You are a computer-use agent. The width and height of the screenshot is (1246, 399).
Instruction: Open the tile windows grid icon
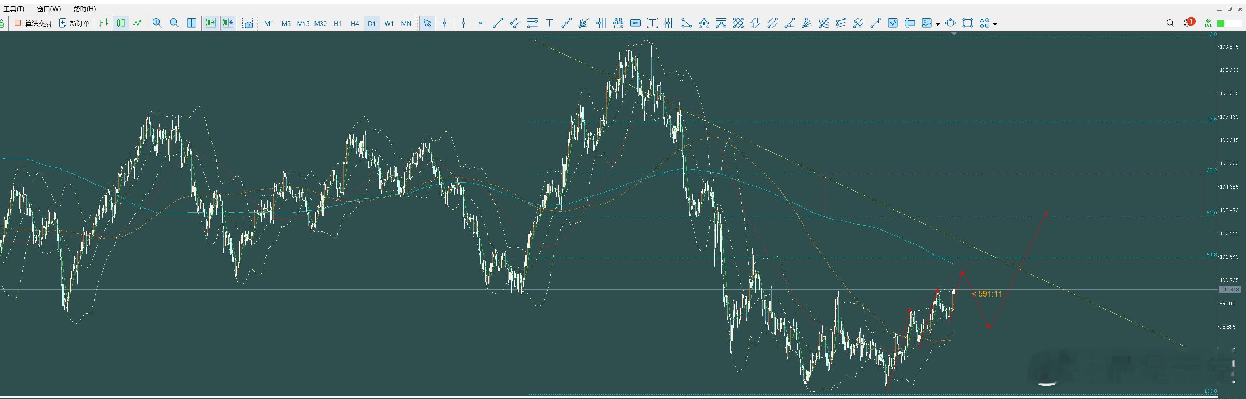[192, 23]
